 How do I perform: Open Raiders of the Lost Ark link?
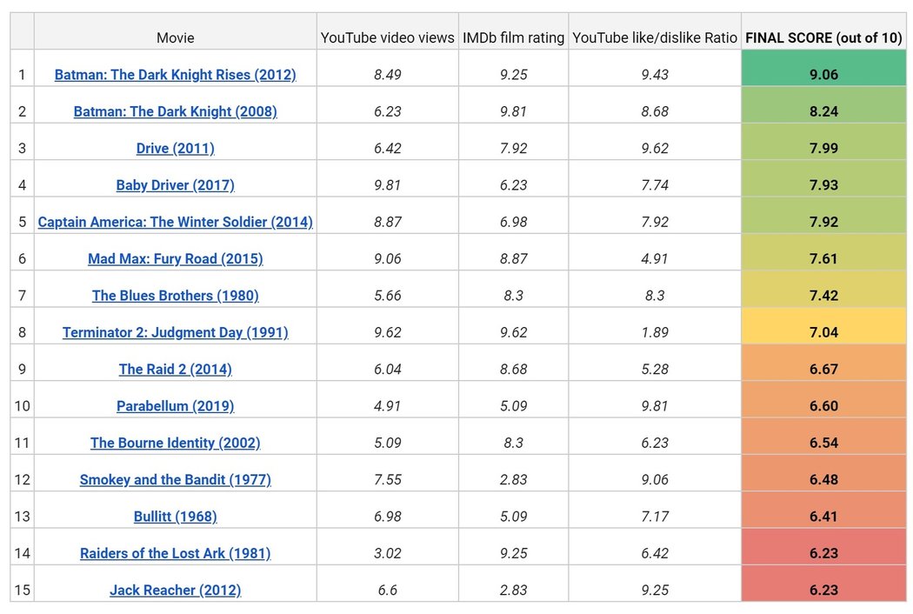coord(175,553)
